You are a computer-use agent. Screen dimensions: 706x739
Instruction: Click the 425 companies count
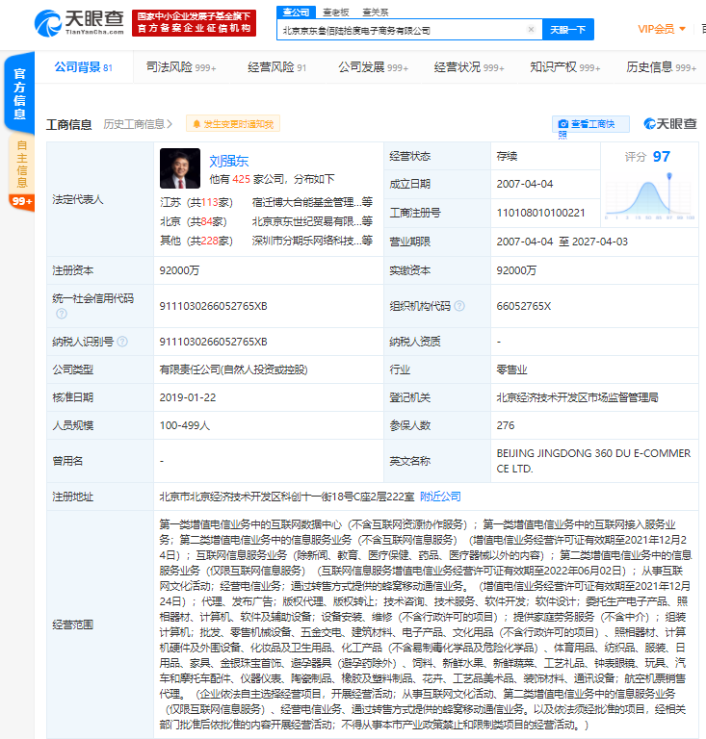coord(241,179)
